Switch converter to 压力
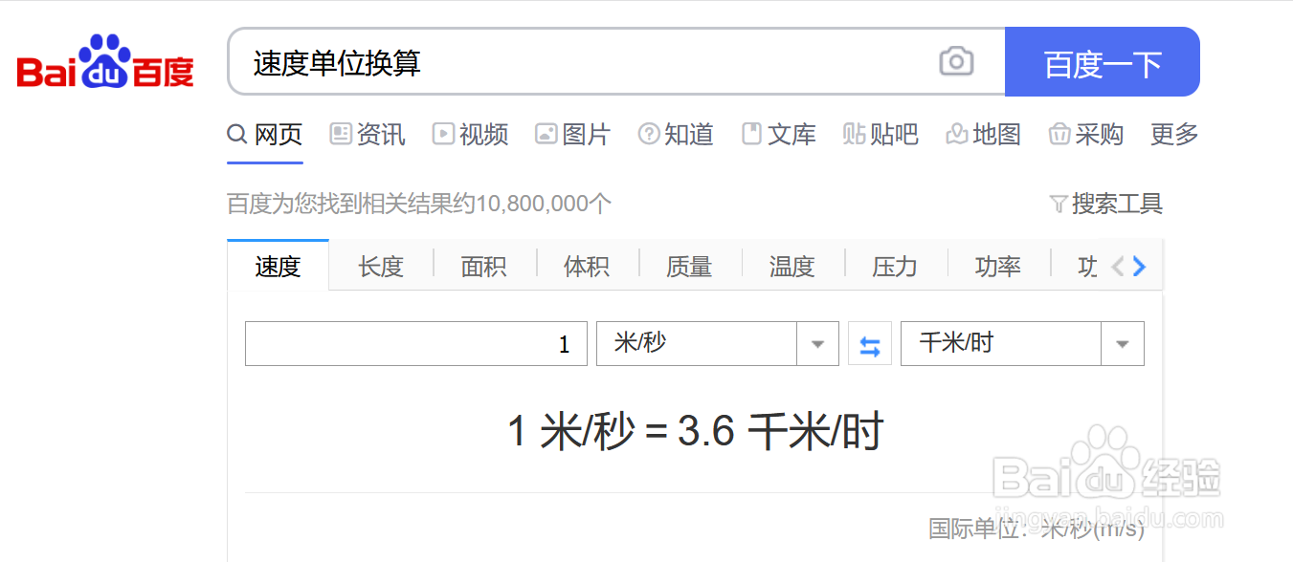The height and width of the screenshot is (562, 1293). click(895, 267)
